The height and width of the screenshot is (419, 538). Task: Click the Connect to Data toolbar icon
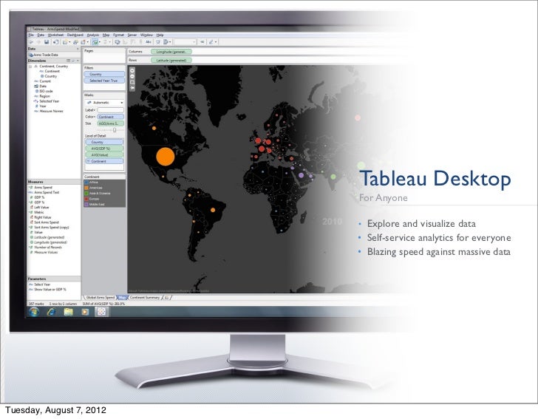tap(55, 42)
